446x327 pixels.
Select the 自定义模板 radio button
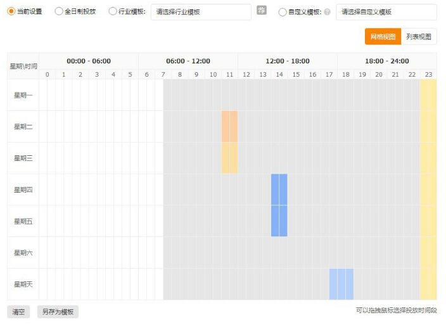click(x=283, y=11)
